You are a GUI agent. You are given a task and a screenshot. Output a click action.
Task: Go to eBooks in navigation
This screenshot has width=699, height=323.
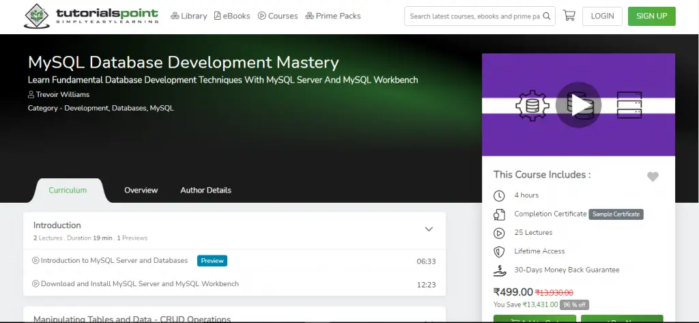point(232,16)
